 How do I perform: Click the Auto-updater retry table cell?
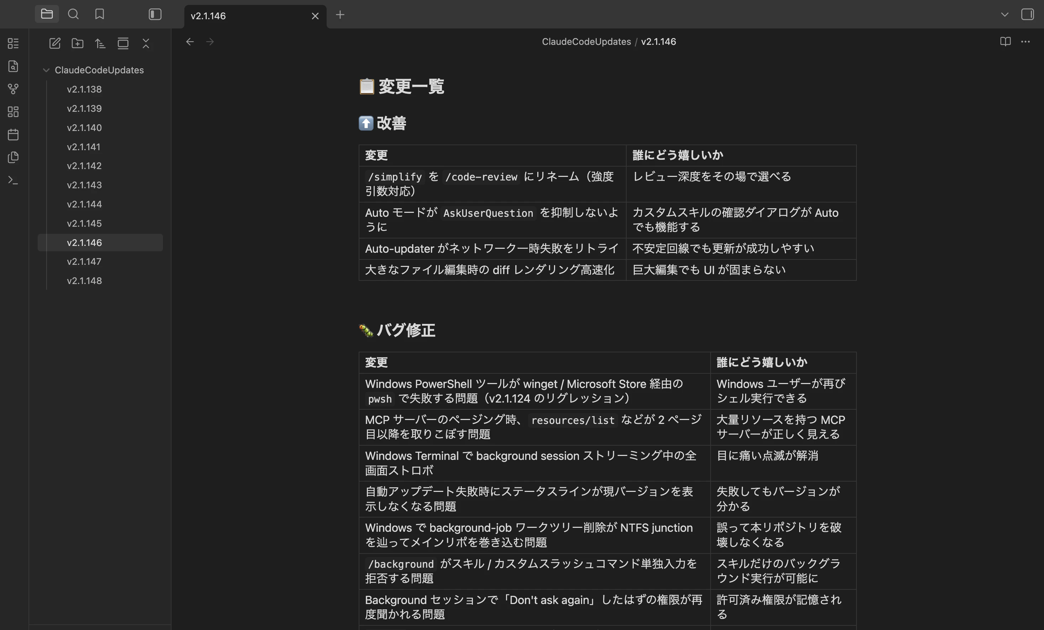pos(492,248)
